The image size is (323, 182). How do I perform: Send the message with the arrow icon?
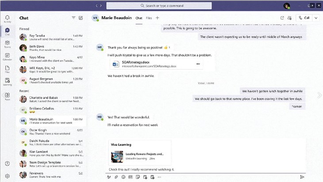click(x=302, y=177)
